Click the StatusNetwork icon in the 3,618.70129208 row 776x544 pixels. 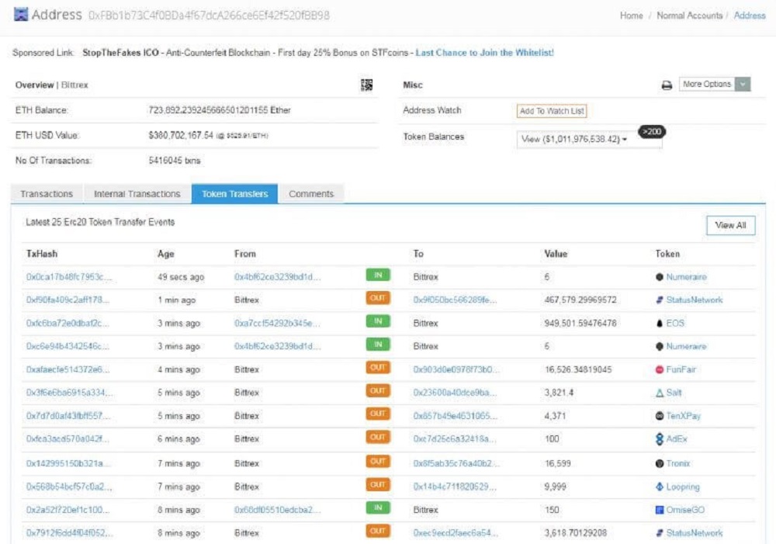click(x=659, y=533)
